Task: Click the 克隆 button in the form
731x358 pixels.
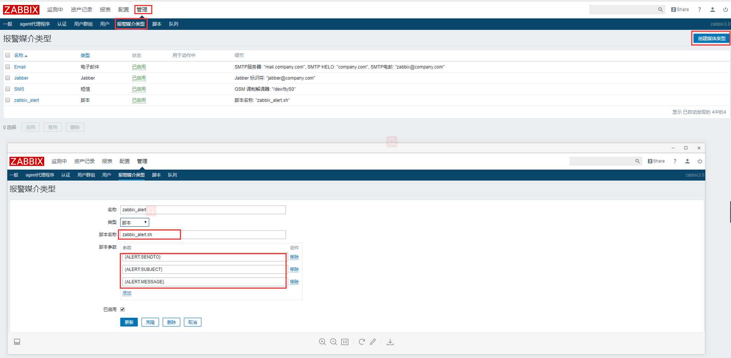Action: click(150, 322)
